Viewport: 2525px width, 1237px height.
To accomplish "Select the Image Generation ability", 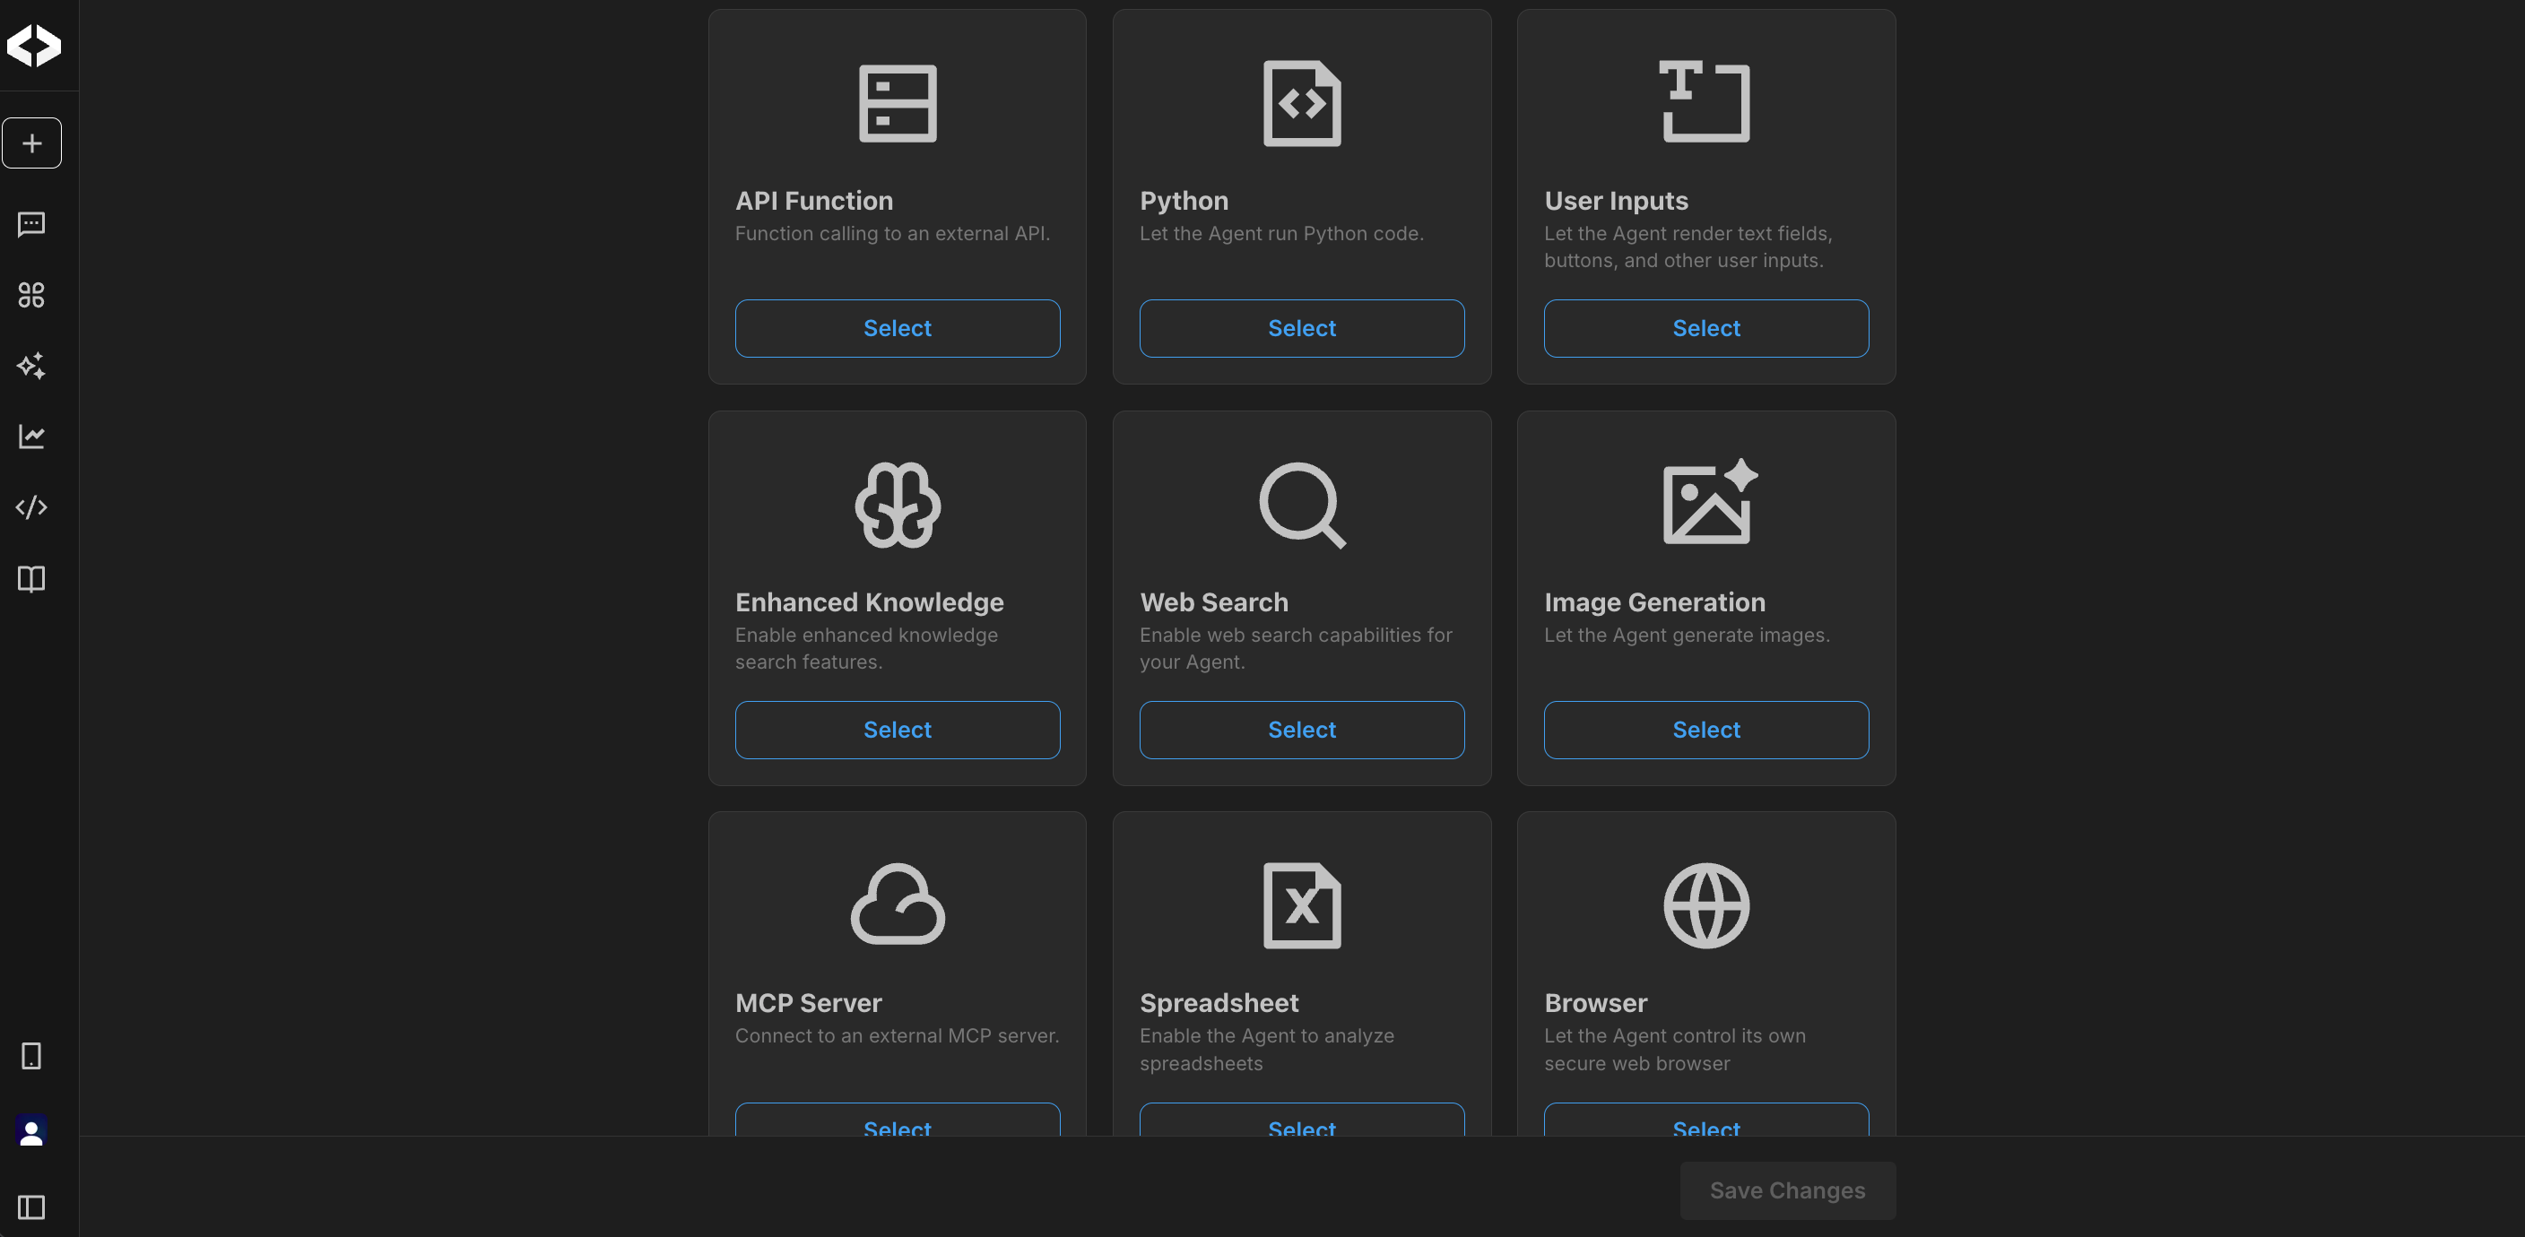I will pos(1705,730).
